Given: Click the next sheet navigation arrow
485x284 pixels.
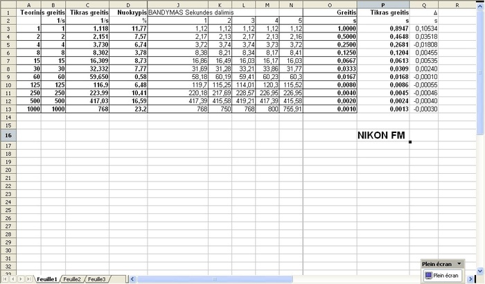Looking at the screenshot, I should (x=21, y=279).
